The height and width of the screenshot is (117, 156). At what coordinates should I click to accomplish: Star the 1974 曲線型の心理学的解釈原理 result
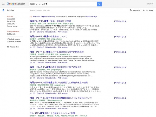(31, 63)
